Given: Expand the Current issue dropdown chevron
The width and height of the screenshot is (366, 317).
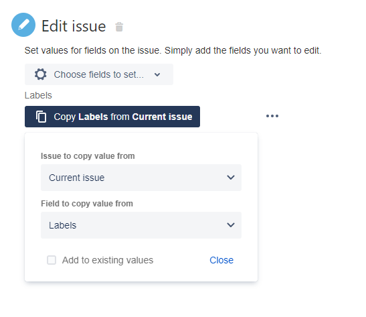Looking at the screenshot, I should coord(231,178).
